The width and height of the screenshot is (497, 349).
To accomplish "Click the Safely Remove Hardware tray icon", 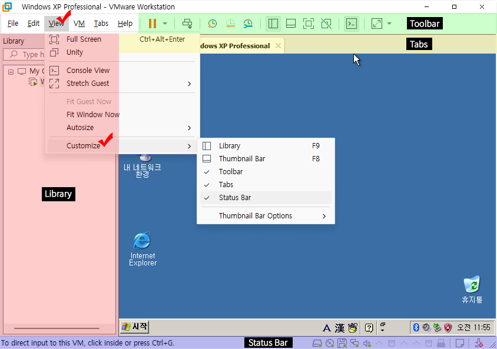I will [438, 327].
